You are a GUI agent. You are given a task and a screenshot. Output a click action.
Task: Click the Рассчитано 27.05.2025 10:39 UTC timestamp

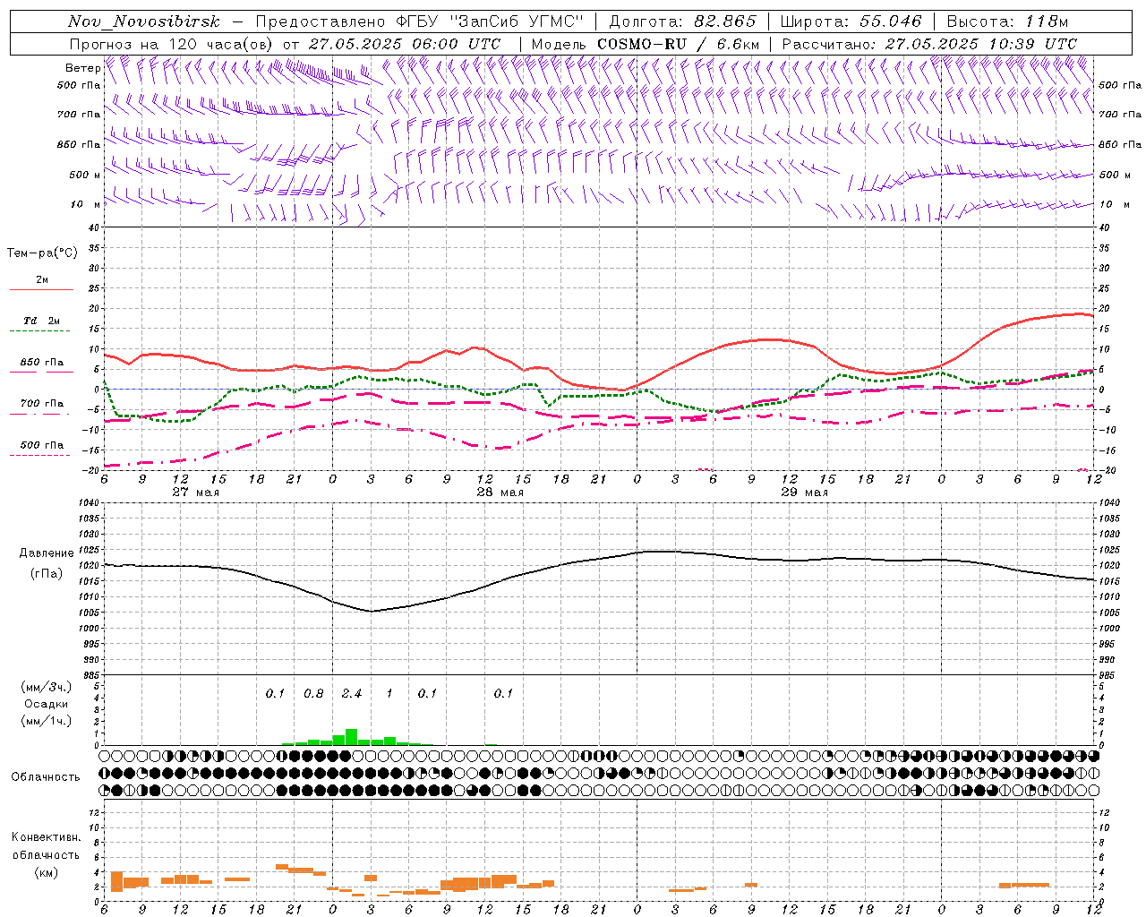(929, 44)
